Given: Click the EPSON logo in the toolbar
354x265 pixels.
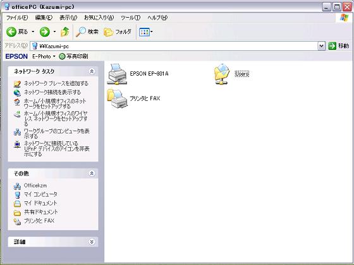Looking at the screenshot, I should click(16, 56).
